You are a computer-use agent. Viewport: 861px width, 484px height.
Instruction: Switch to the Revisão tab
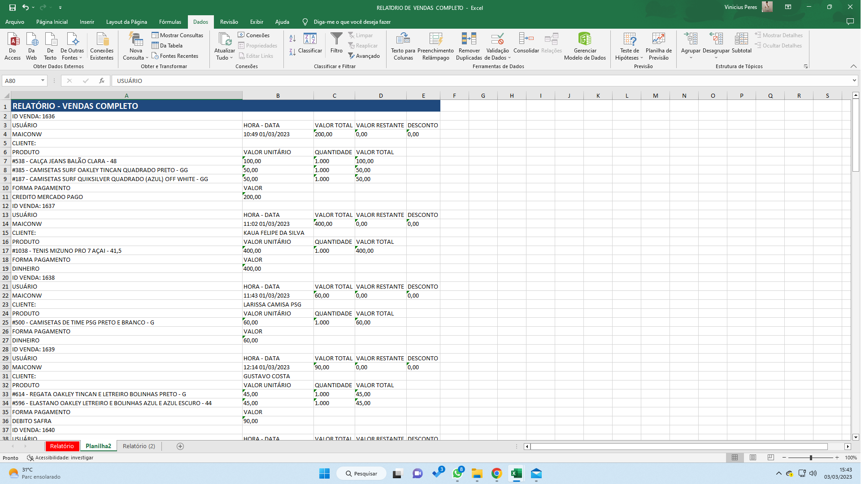pos(229,22)
